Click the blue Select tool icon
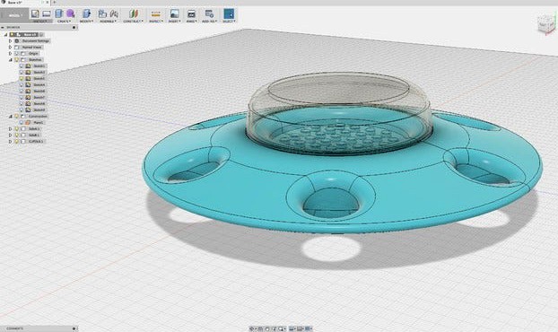Viewport: 558px width, 332px height. pos(229,13)
